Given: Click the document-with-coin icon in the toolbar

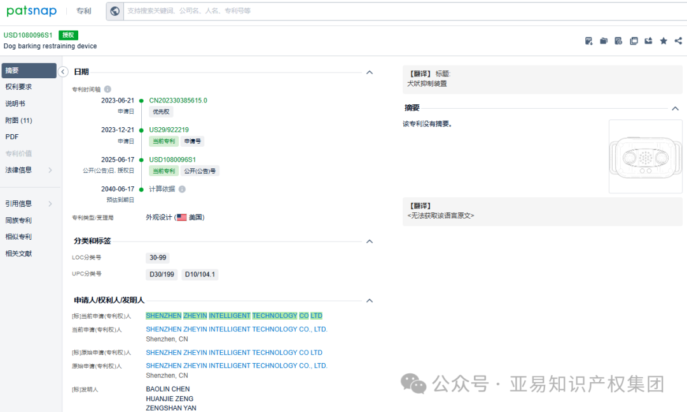Looking at the screenshot, I should point(619,41).
